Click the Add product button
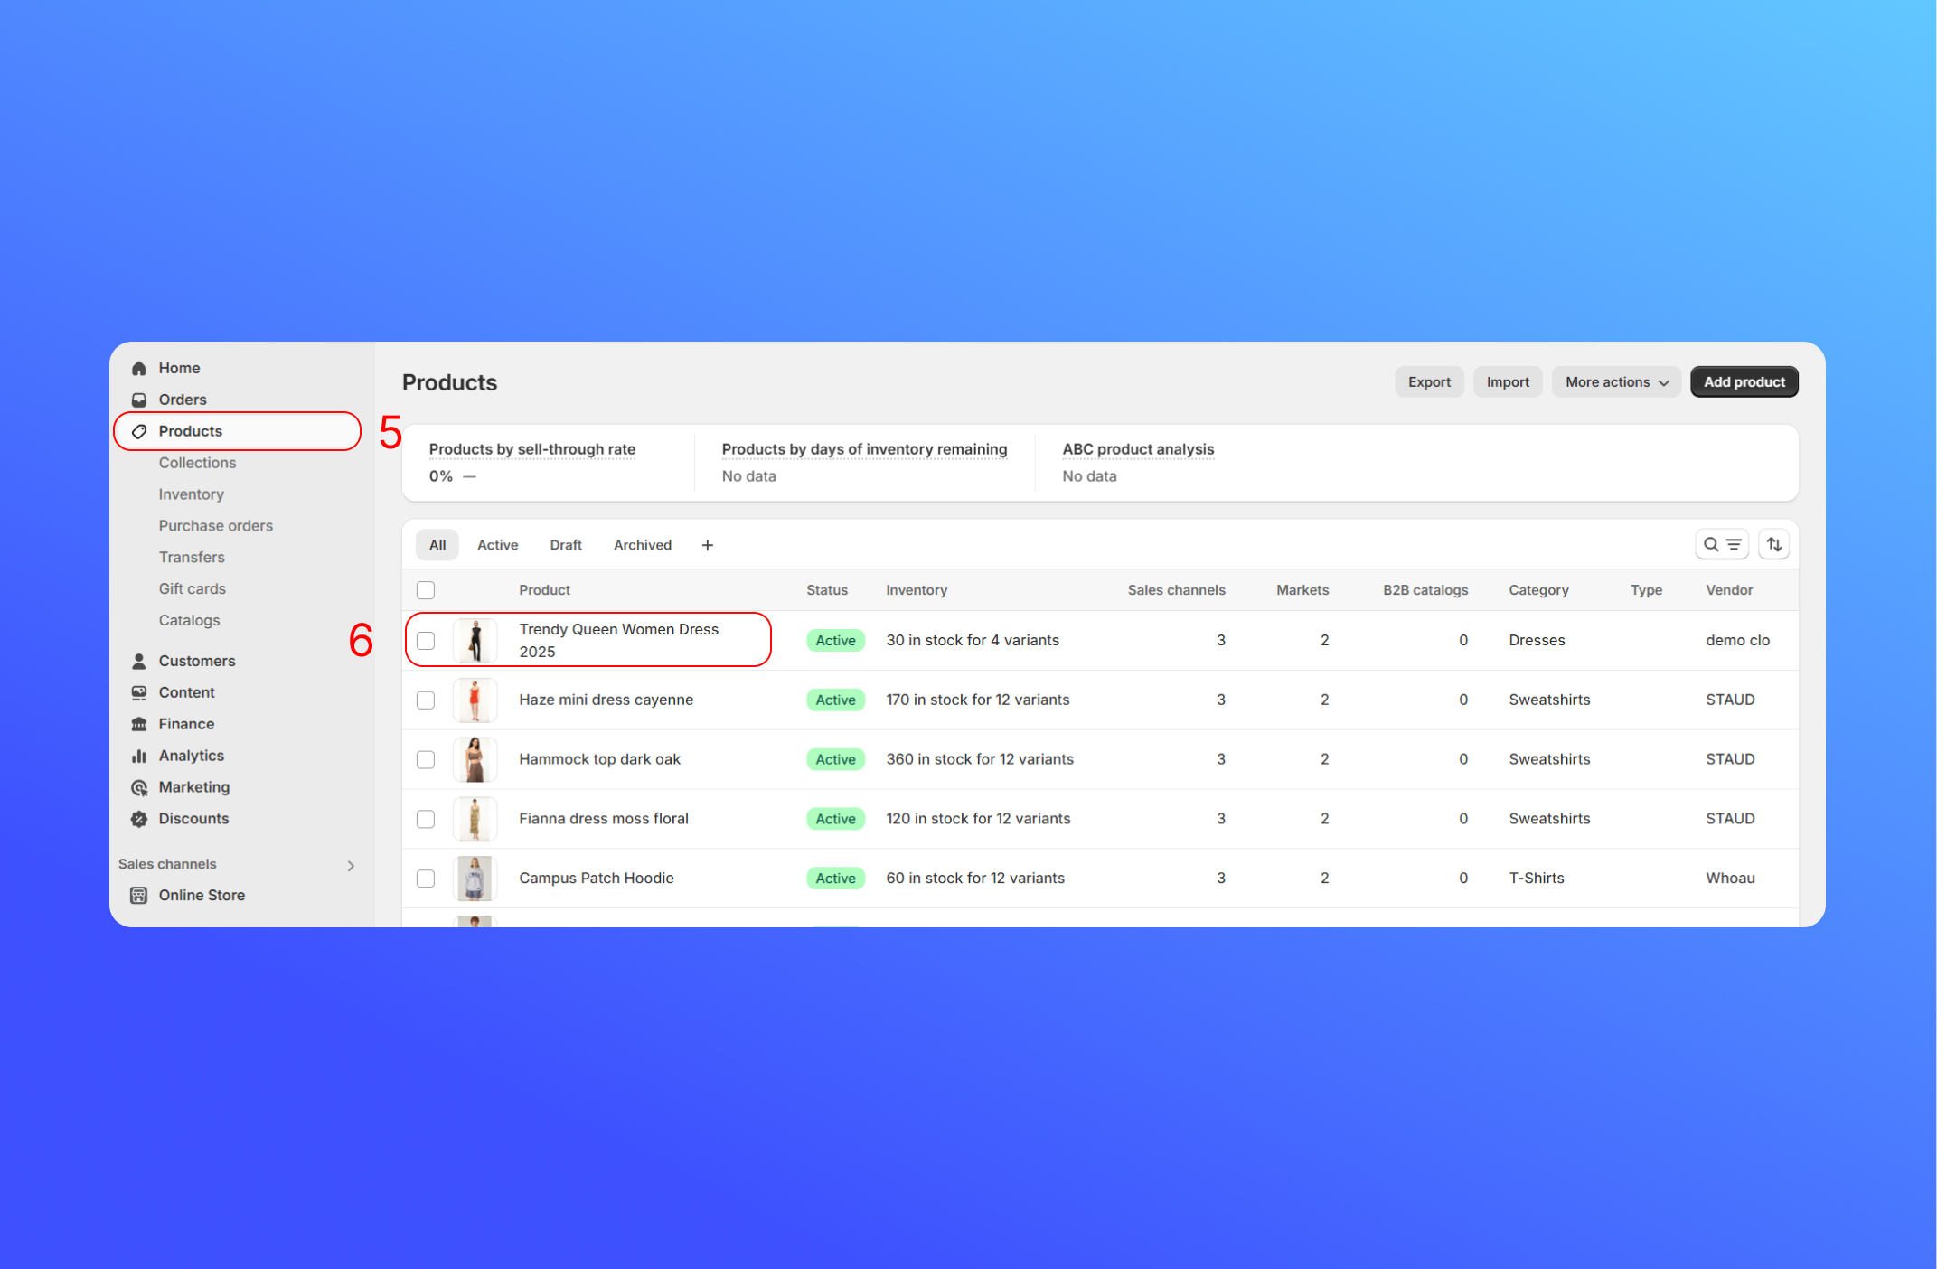This screenshot has height=1269, width=1937. [1743, 382]
